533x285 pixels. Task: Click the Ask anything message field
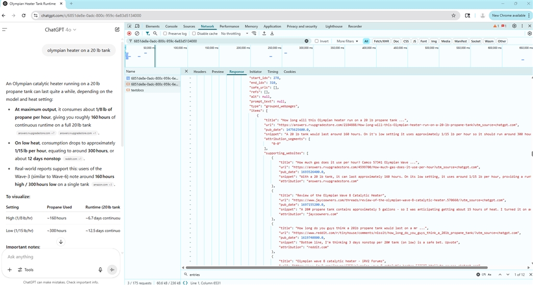pyautogui.click(x=60, y=257)
